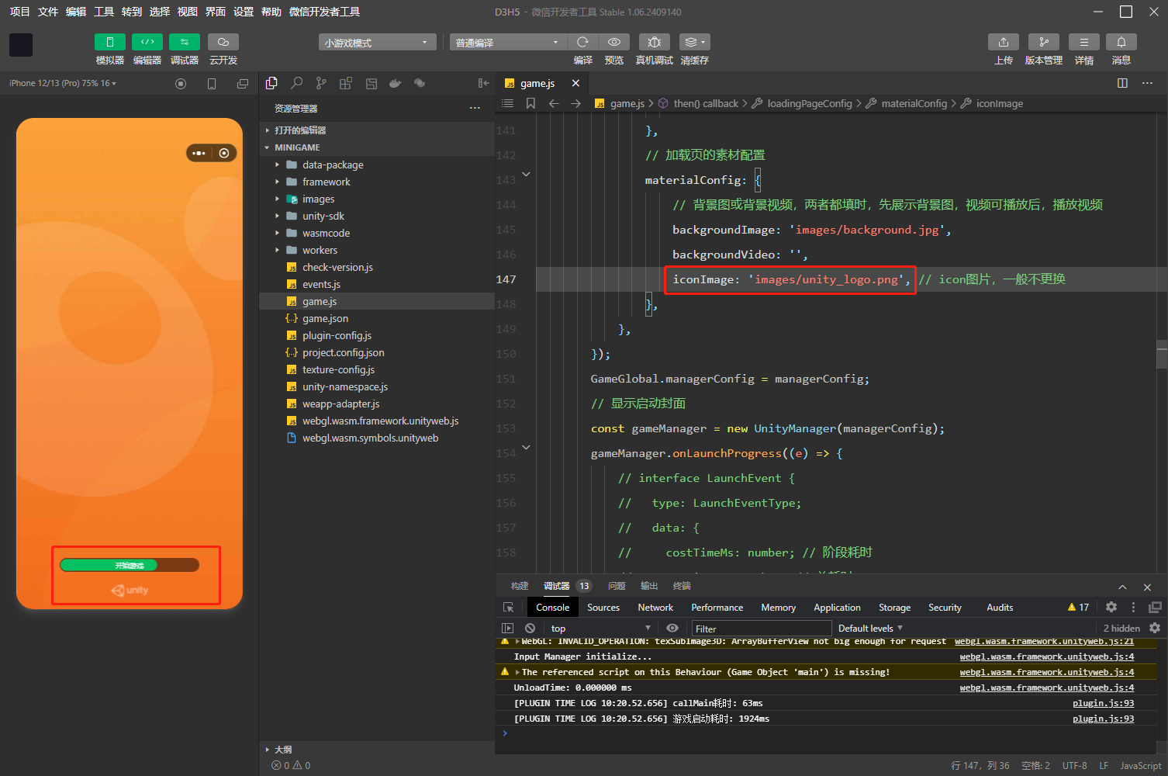The width and height of the screenshot is (1168, 776).
Task: Click the console Filter input field
Action: [x=760, y=629]
